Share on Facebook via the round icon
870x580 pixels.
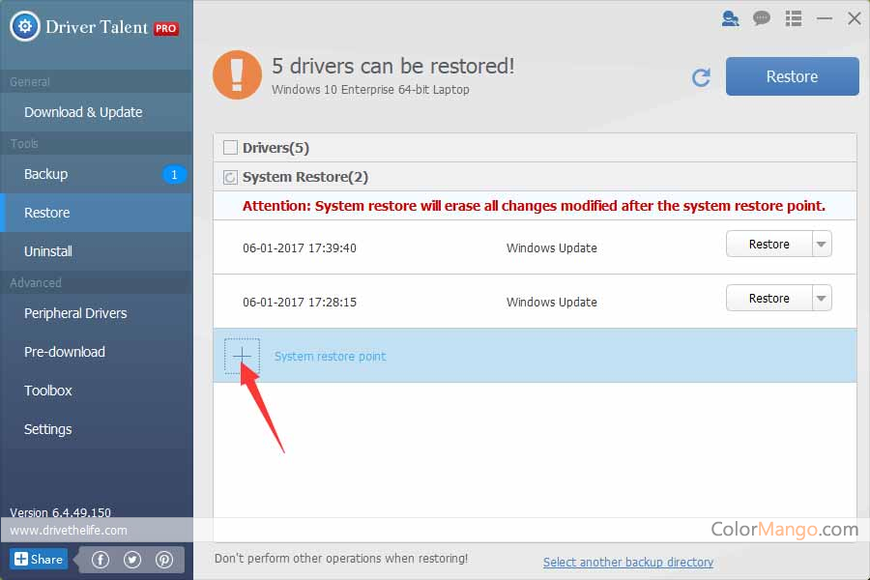[101, 559]
